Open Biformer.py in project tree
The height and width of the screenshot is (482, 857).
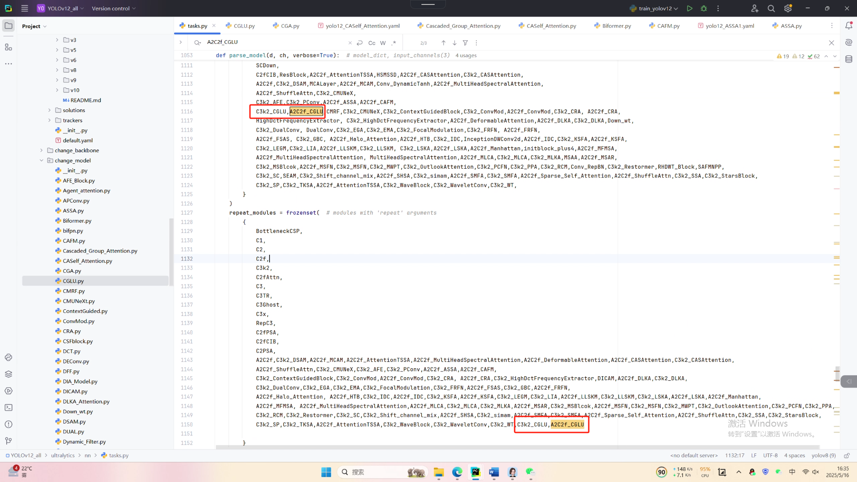tap(77, 221)
